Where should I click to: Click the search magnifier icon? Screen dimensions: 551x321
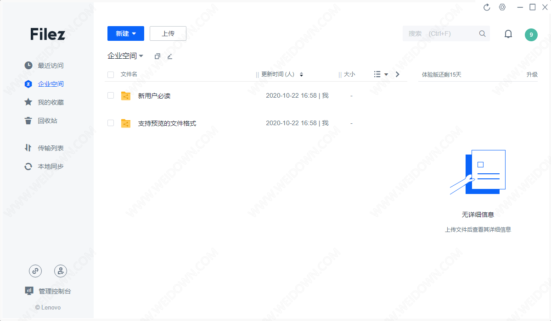[x=482, y=33]
